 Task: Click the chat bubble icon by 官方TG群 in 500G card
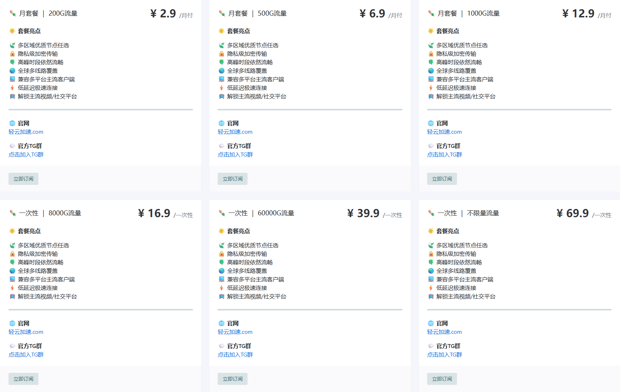(x=222, y=146)
